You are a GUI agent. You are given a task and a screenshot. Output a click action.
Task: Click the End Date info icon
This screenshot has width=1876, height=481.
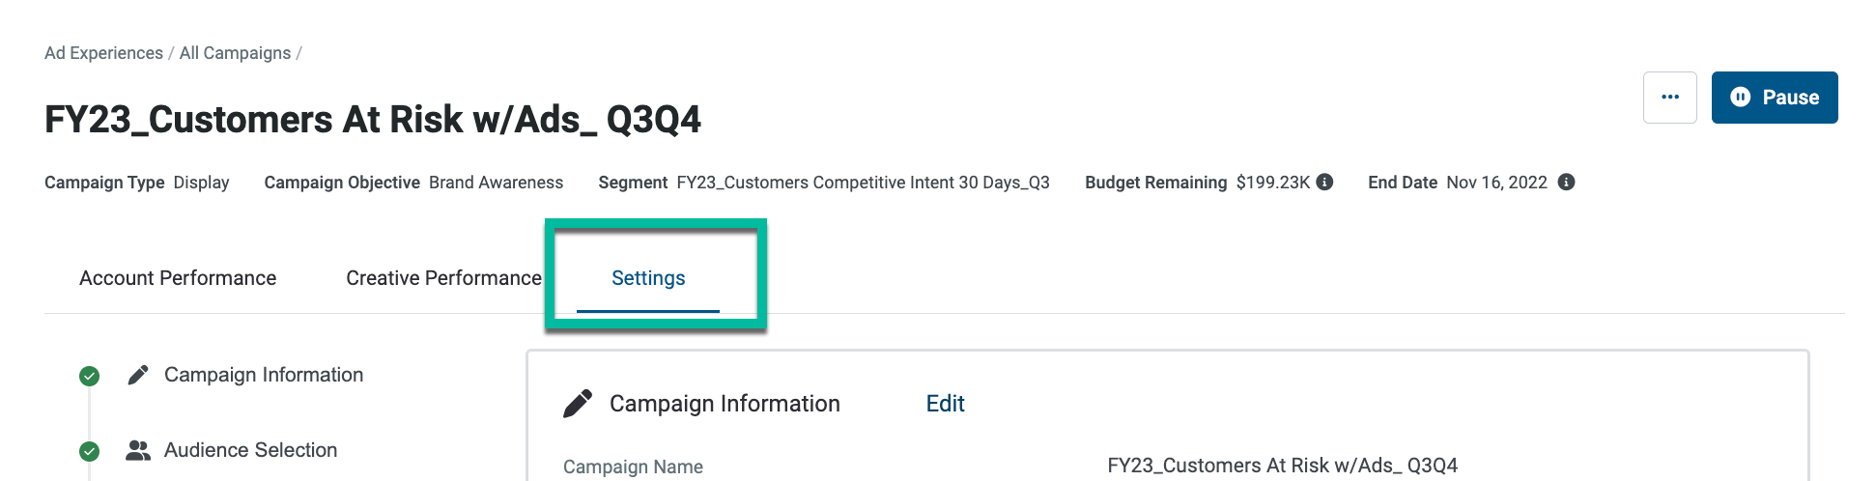1566,182
